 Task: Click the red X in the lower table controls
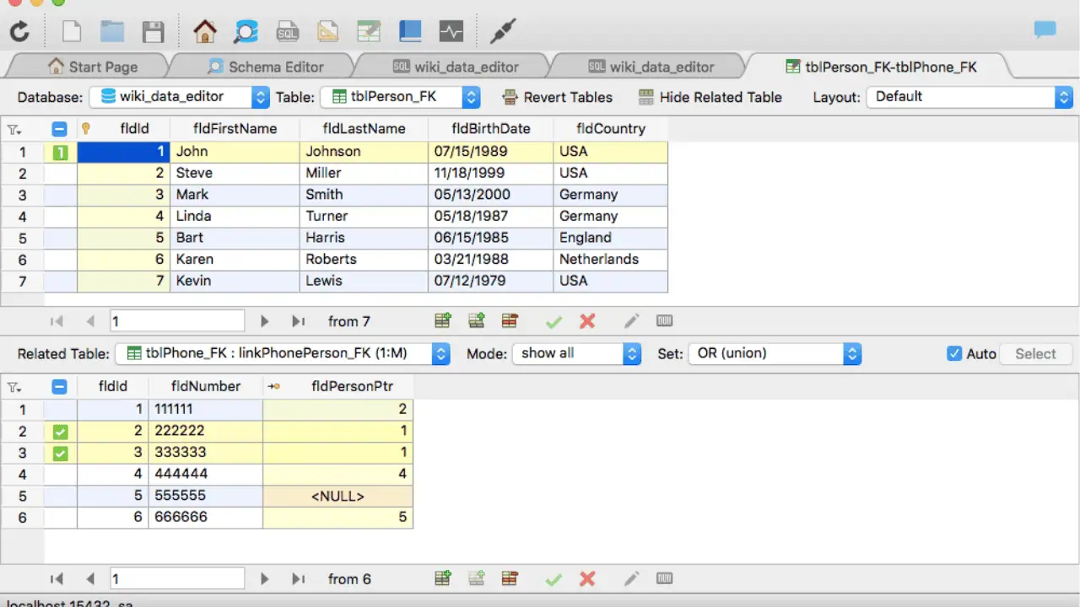pos(587,579)
